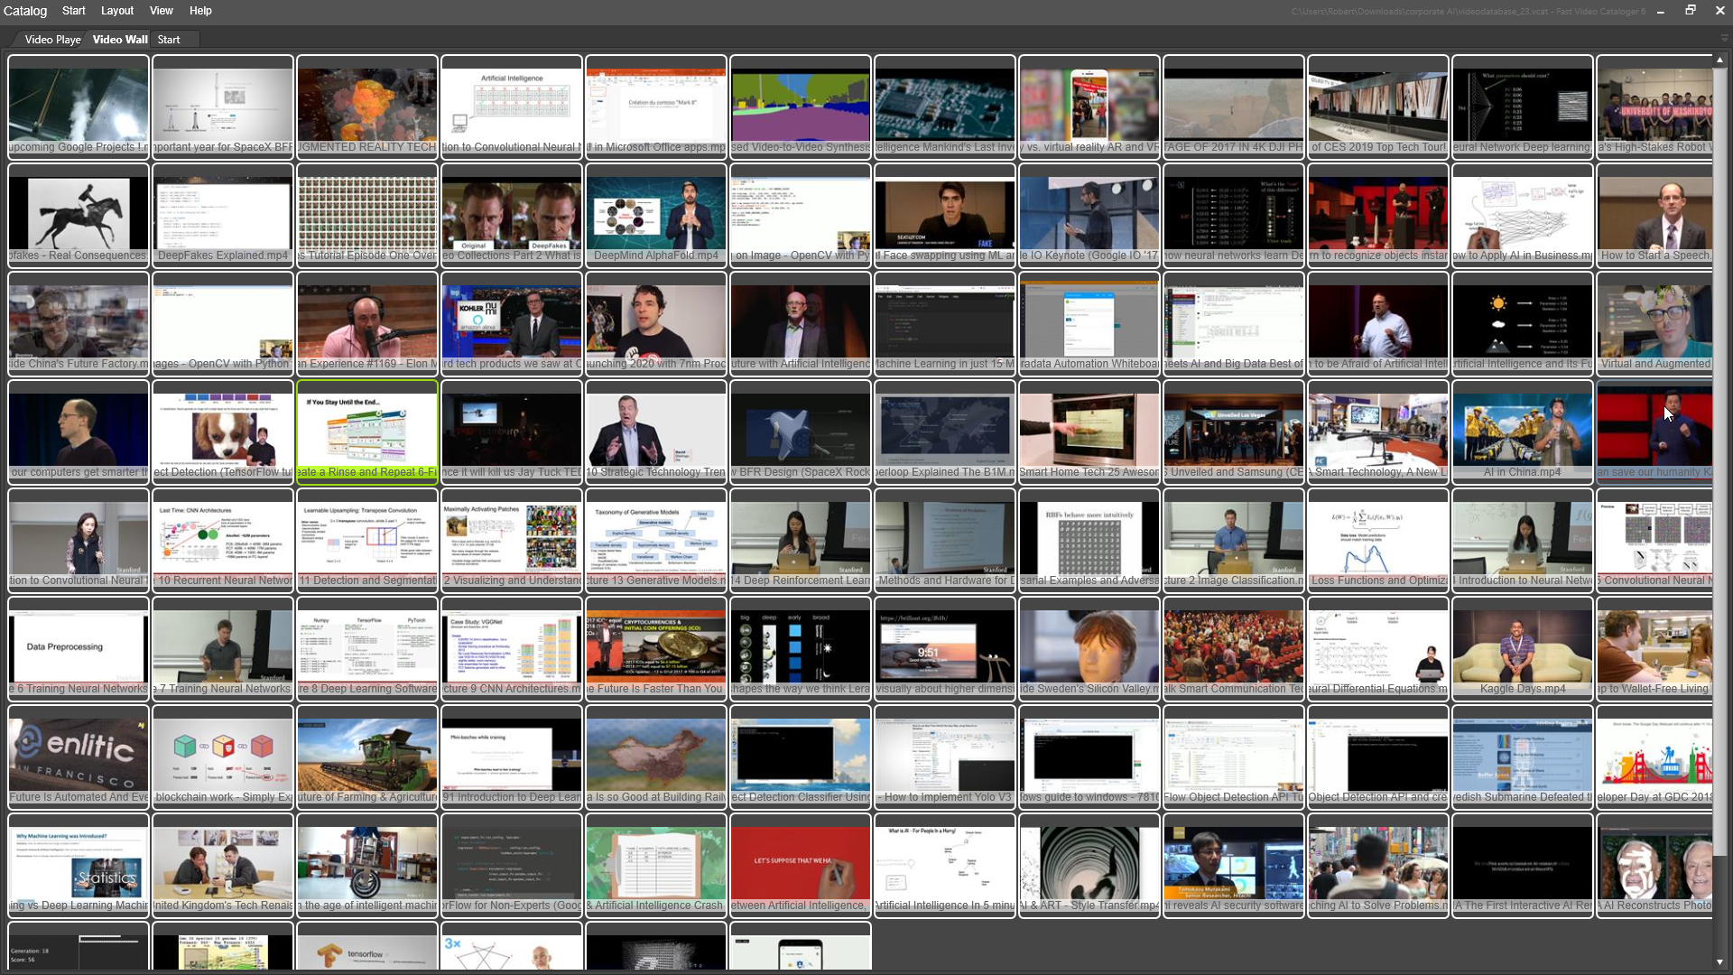
Task: Select the DeepMind AlphaFold.mp4 thumbnail
Action: 656,215
